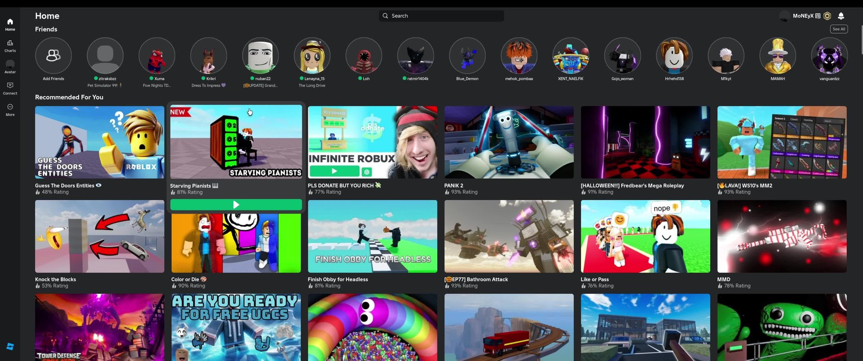Open Hrhehd138 friend avatar
Screen dimensions: 863x361
point(674,56)
